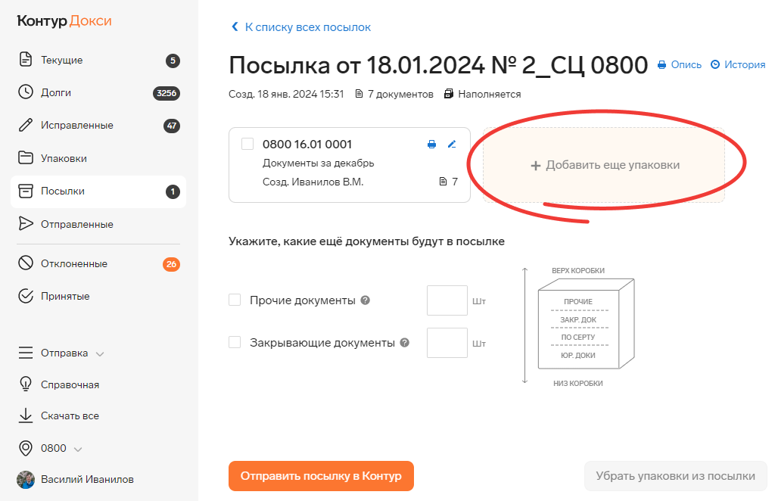Open История with the clock icon

(x=737, y=65)
